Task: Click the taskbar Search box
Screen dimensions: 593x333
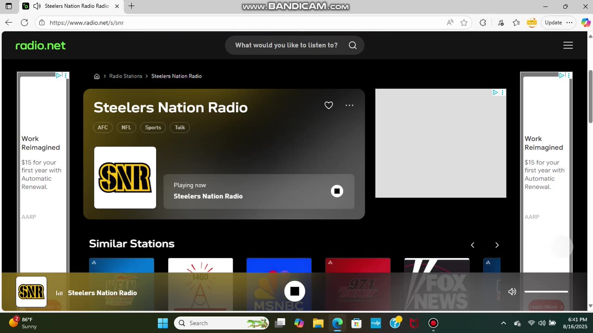Action: coord(221,323)
